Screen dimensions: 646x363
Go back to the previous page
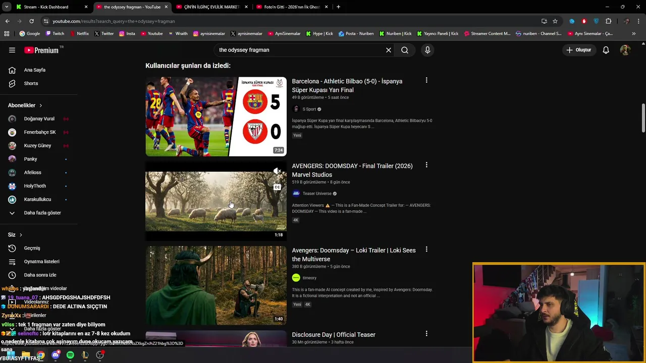coord(7,21)
